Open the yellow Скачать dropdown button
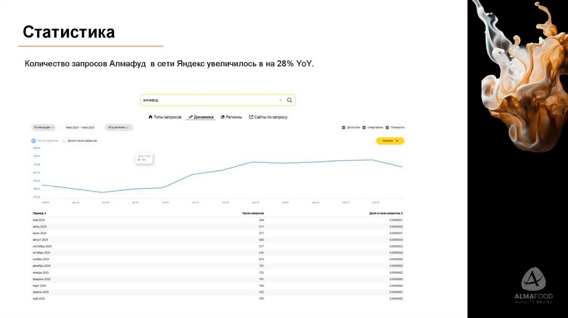The image size is (568, 318). (390, 141)
